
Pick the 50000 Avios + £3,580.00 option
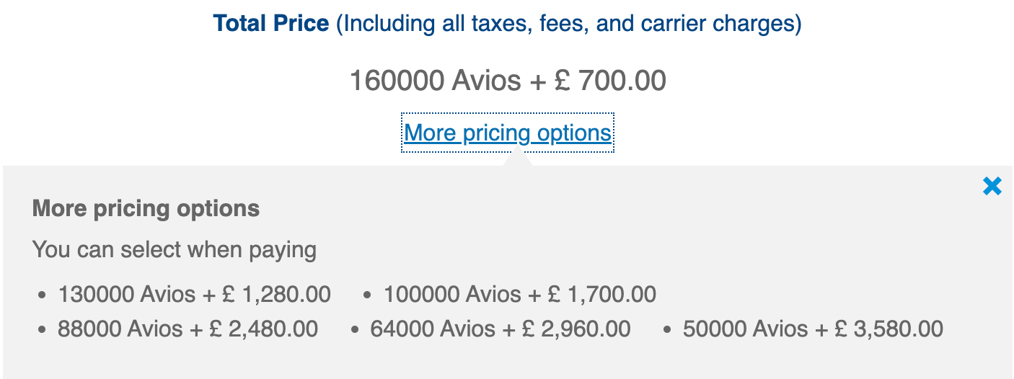[813, 329]
